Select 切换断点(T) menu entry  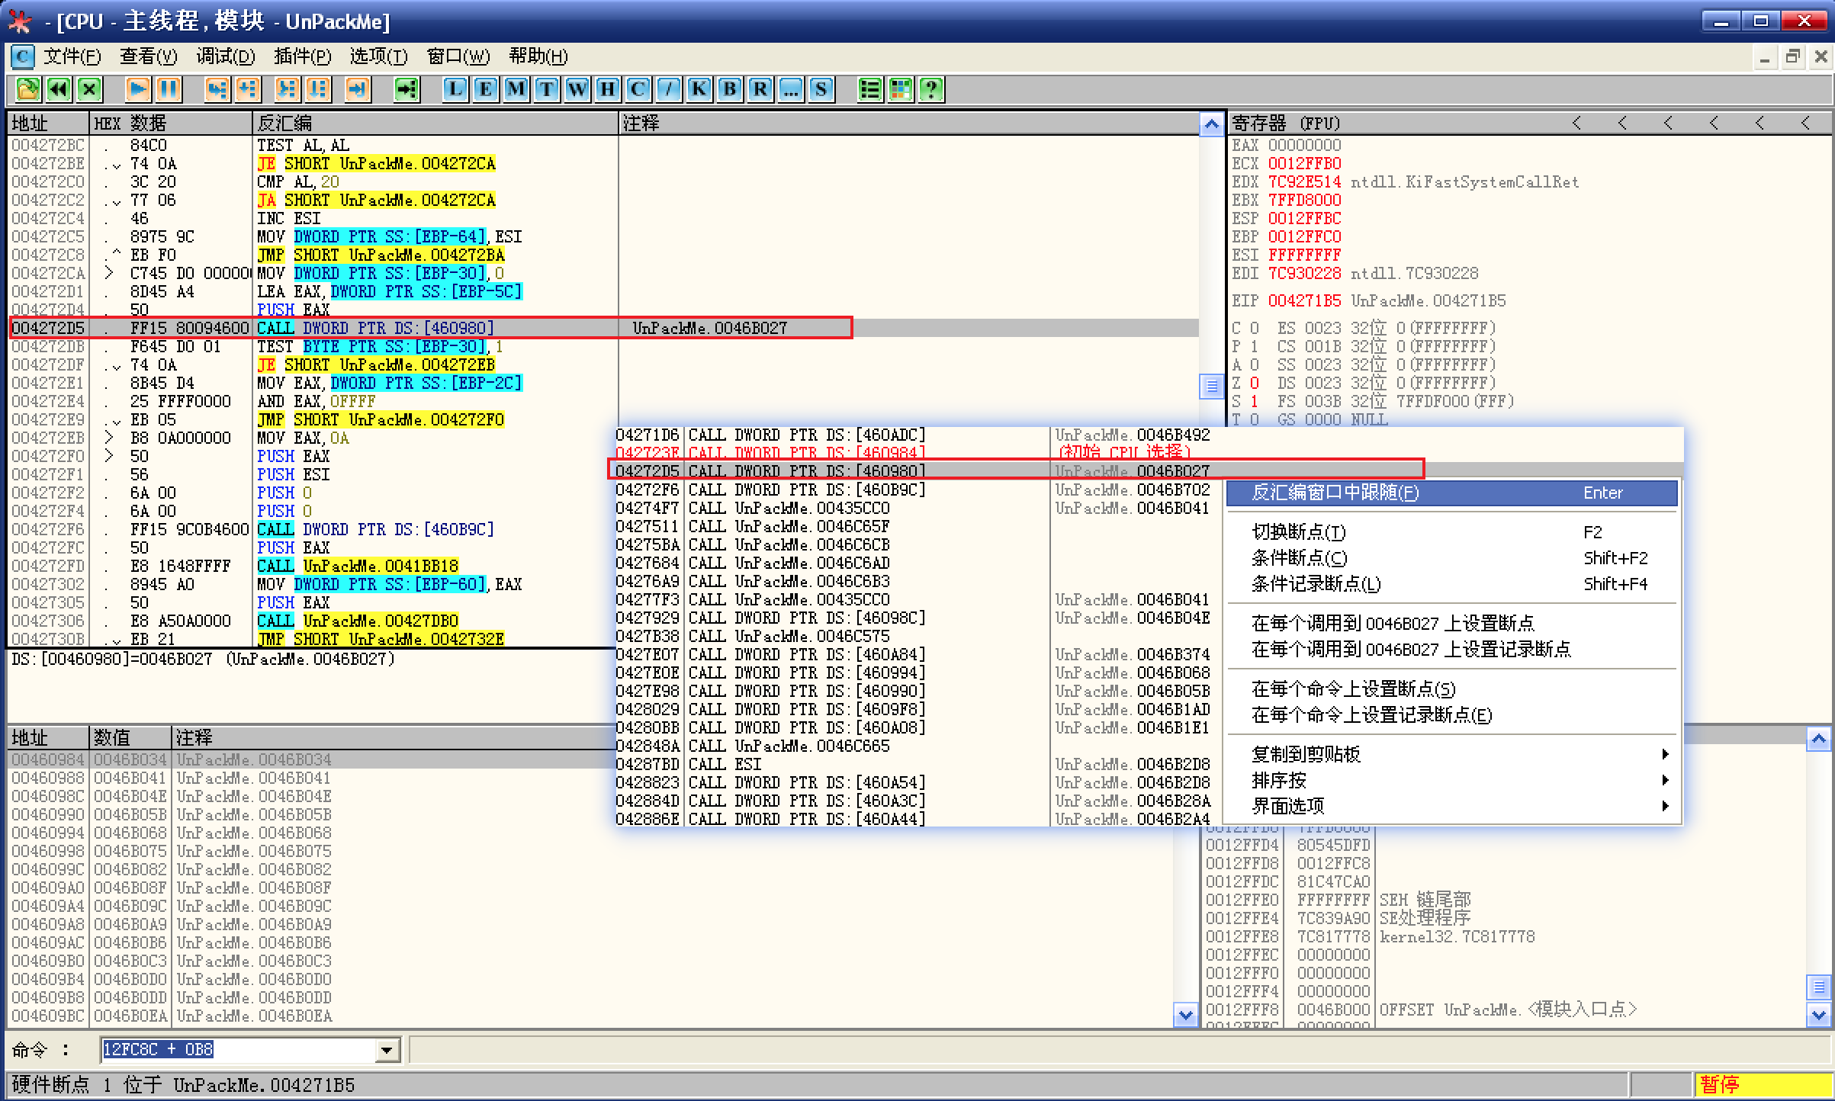point(1299,532)
